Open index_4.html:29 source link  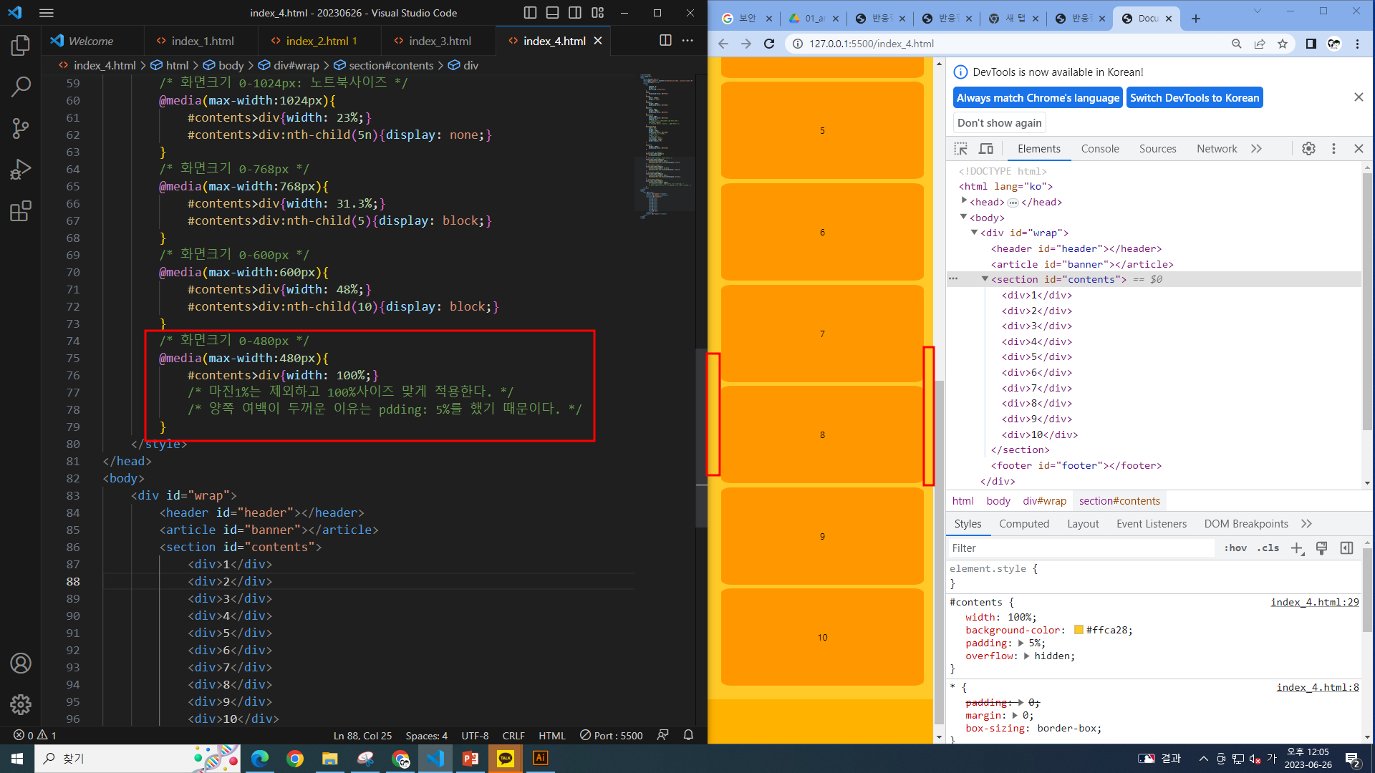1314,602
